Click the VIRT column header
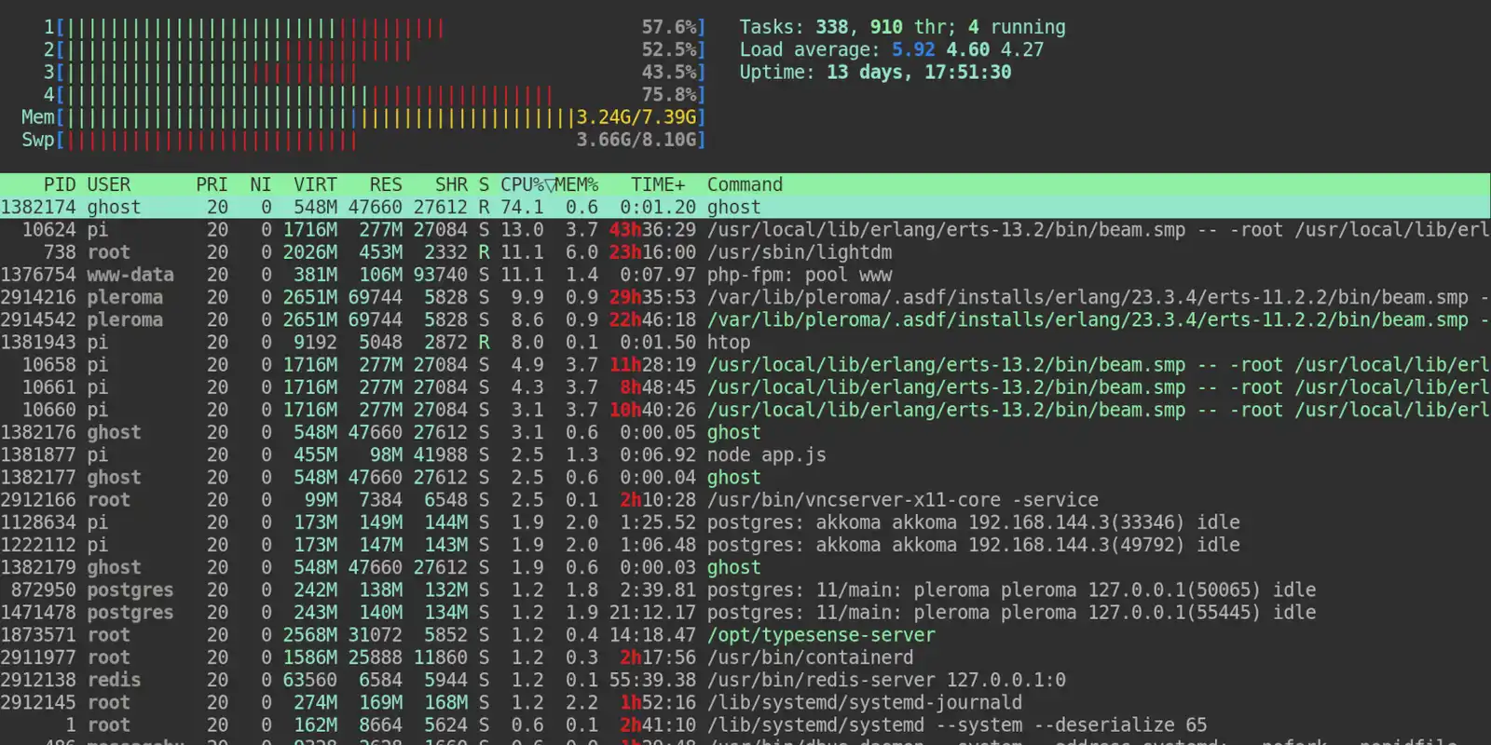Image resolution: width=1491 pixels, height=745 pixels. (x=315, y=184)
